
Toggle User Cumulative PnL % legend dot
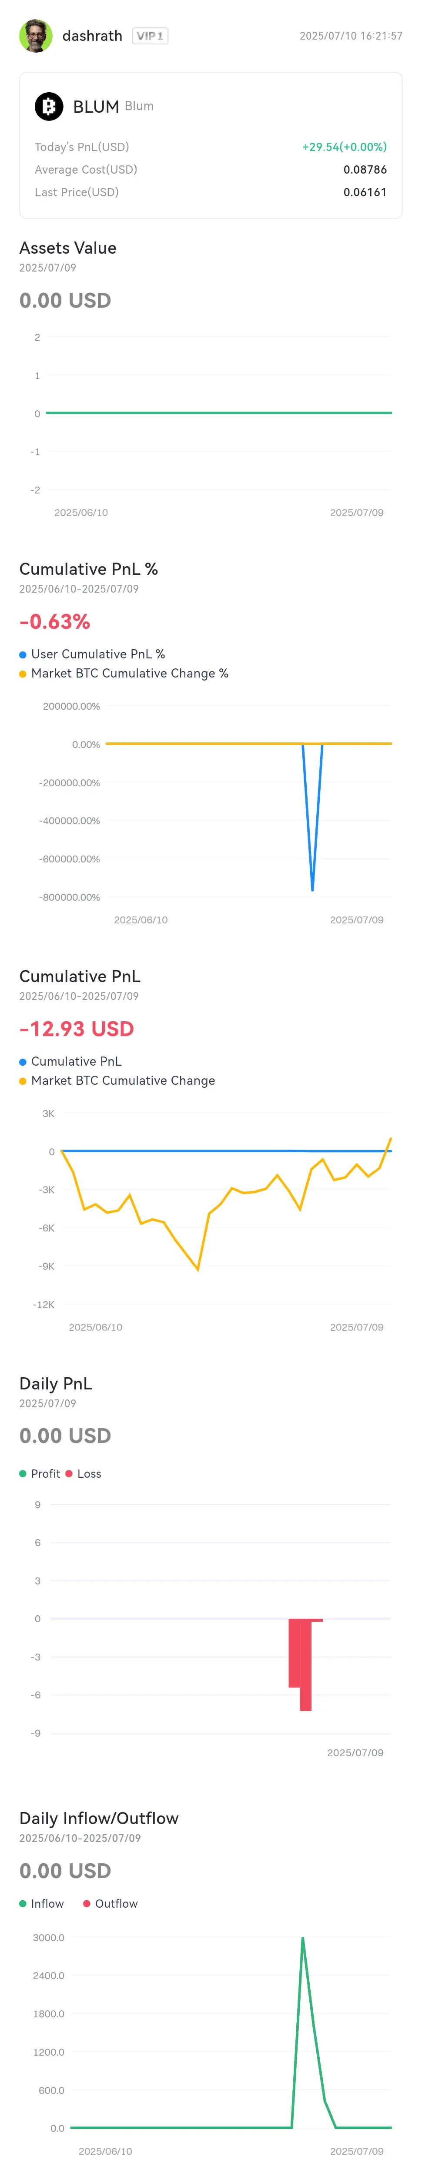23,654
